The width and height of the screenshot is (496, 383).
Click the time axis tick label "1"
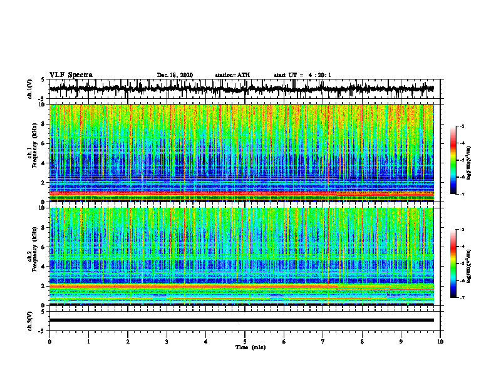coord(88,342)
